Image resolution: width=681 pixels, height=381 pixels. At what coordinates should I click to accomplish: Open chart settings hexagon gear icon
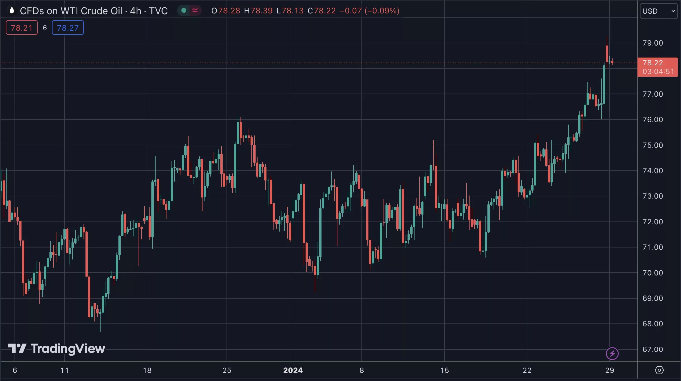(659, 370)
